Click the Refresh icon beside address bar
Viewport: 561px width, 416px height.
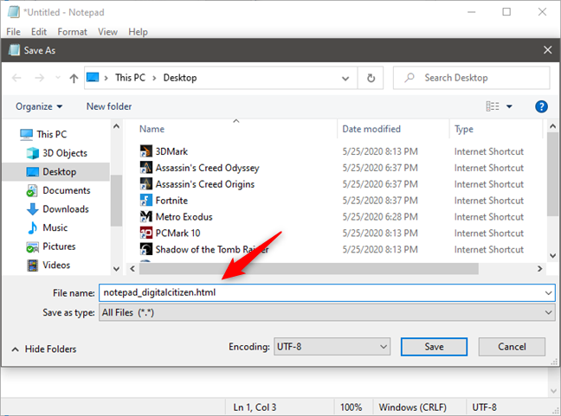(371, 78)
